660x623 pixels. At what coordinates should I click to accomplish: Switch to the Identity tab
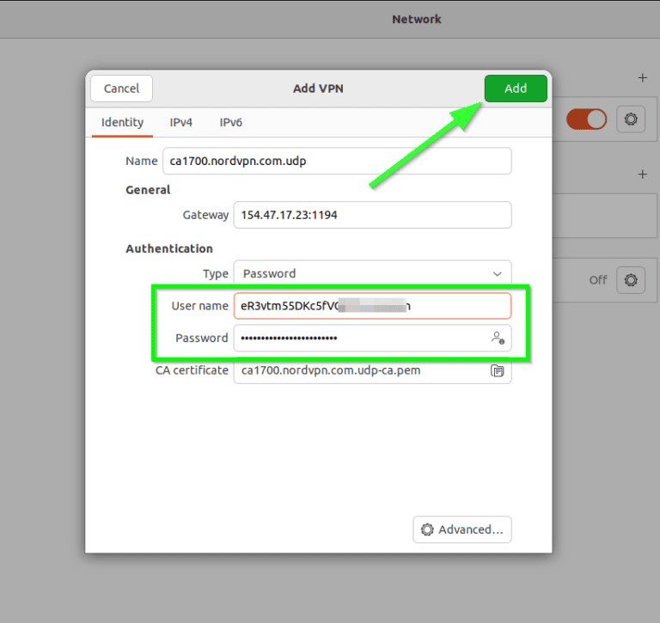pos(122,122)
